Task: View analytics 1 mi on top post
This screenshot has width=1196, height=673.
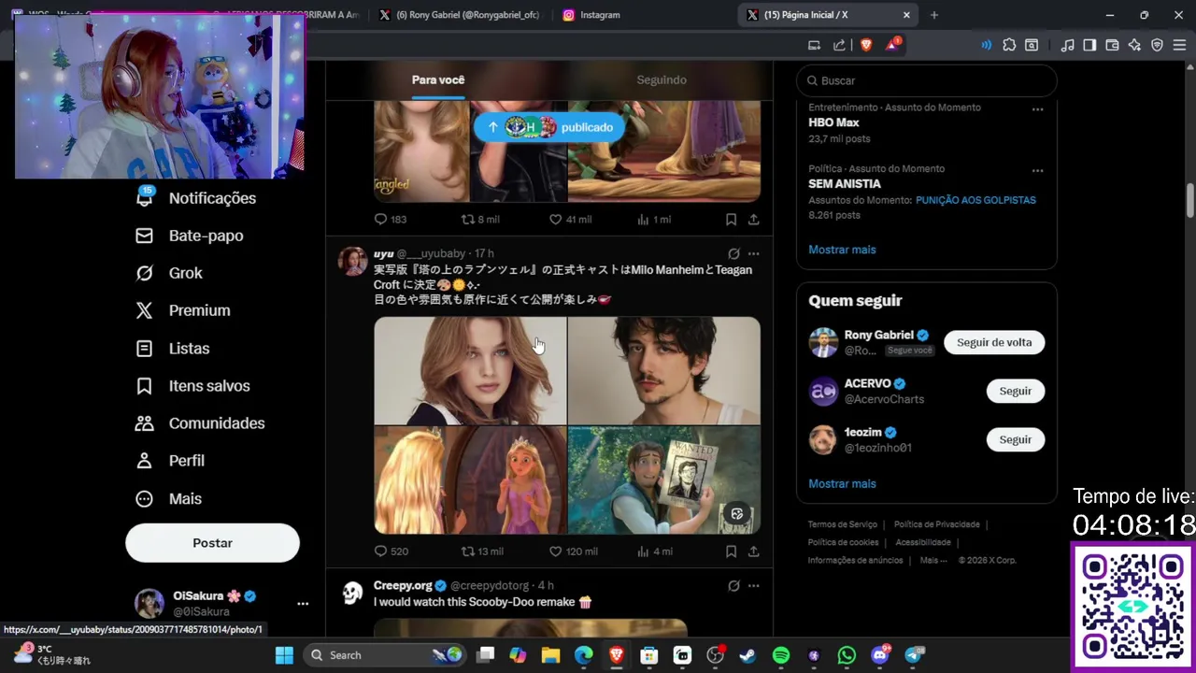Action: (654, 220)
